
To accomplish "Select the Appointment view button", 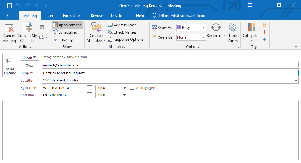I will (67, 25).
